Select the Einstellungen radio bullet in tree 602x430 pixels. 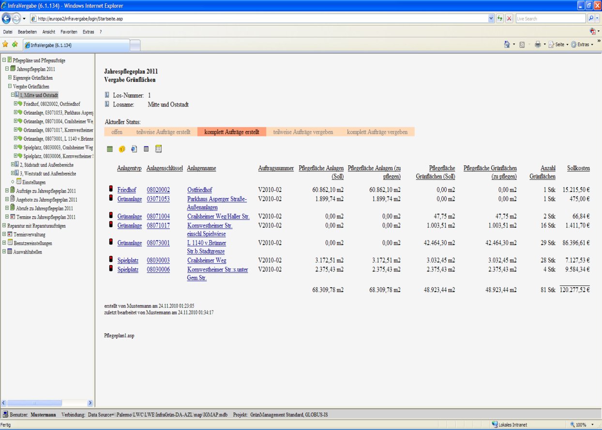[x=13, y=182]
